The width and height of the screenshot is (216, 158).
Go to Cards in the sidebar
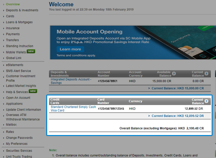pos(10,16)
